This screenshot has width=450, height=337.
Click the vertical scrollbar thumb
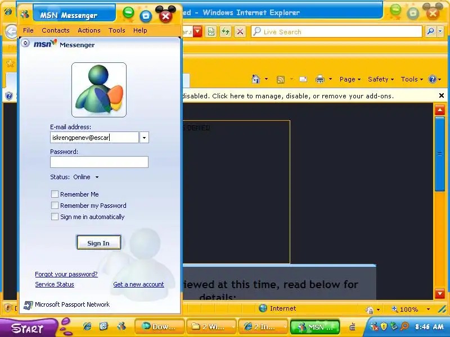point(440,154)
